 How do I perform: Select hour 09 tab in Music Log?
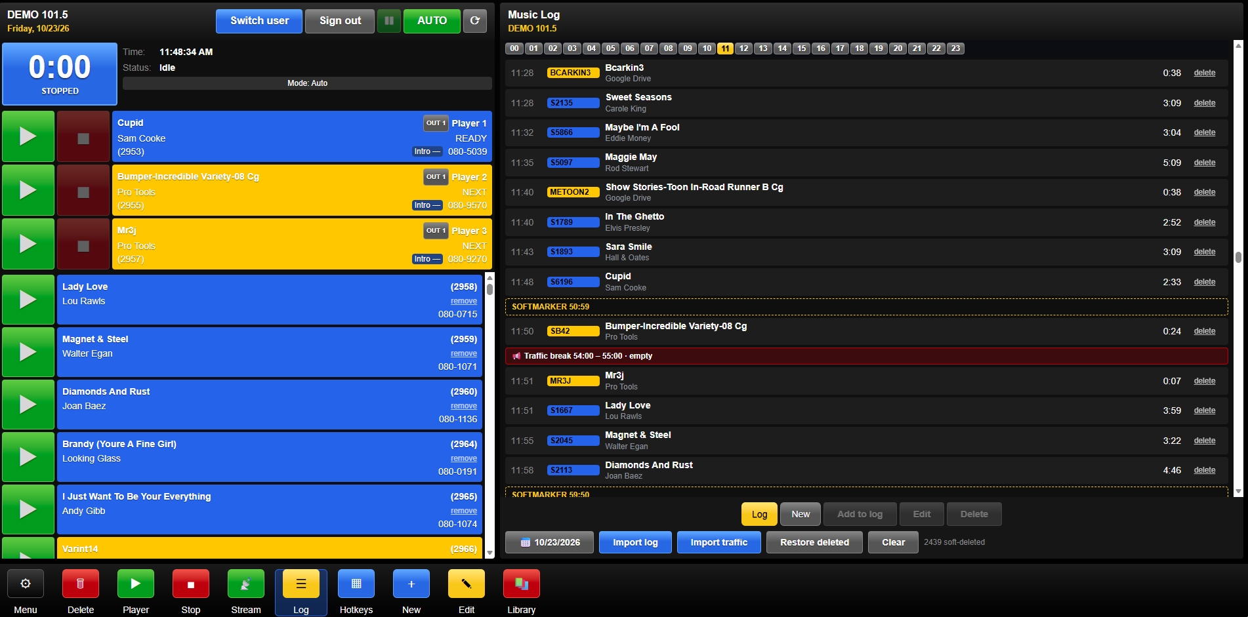coord(688,49)
